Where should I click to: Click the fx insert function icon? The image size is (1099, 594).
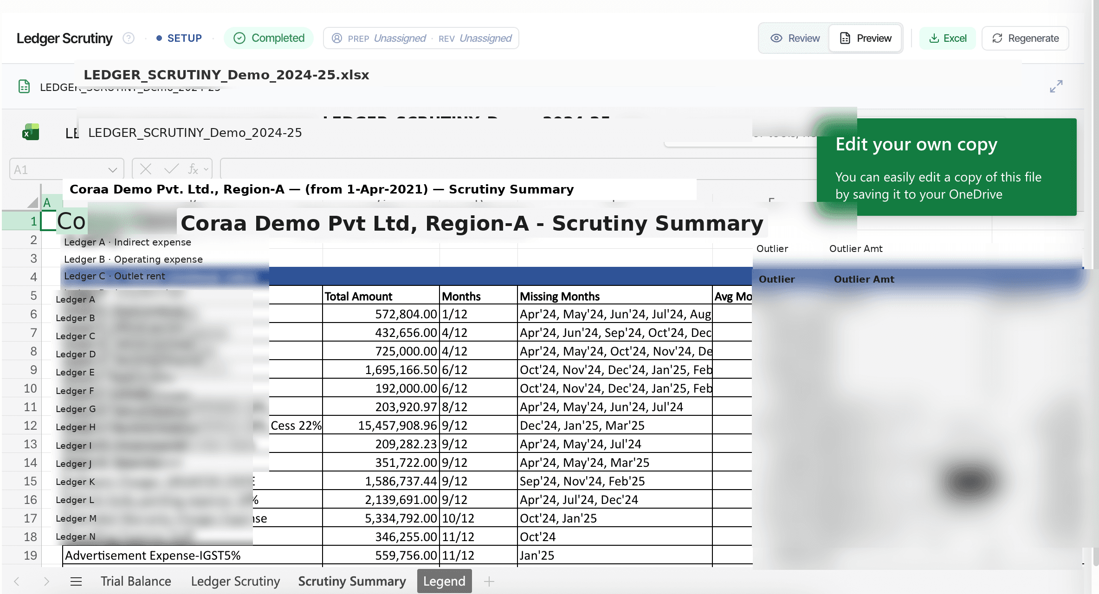click(x=193, y=169)
